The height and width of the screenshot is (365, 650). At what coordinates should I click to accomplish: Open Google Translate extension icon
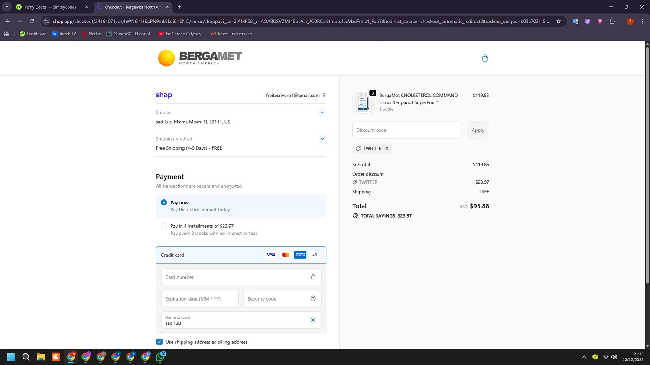click(x=575, y=21)
